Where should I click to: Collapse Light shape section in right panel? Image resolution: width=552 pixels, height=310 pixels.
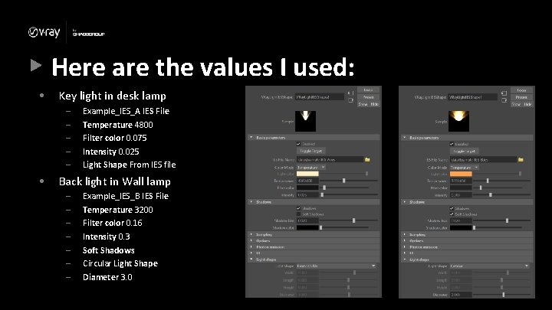coord(467,259)
